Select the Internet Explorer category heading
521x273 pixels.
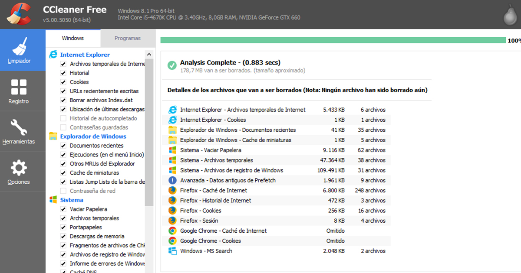[x=85, y=55]
